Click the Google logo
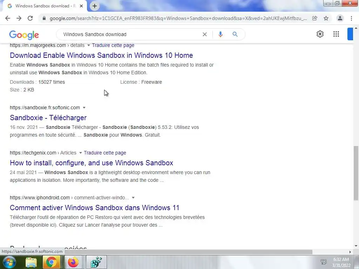The height and width of the screenshot is (269, 359). coord(24,35)
